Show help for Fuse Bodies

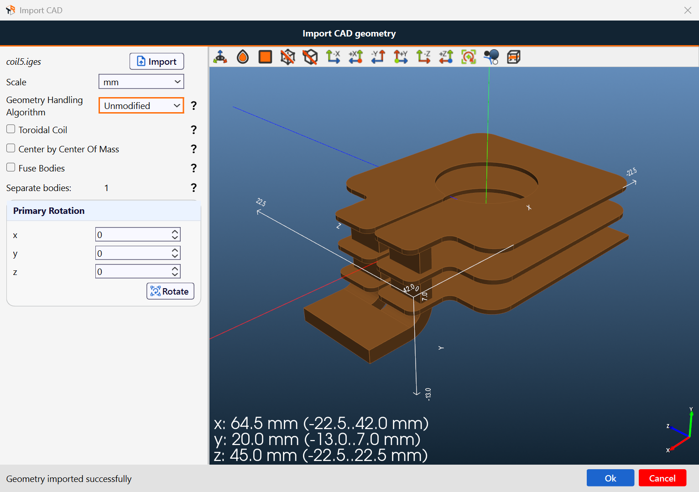tap(194, 168)
